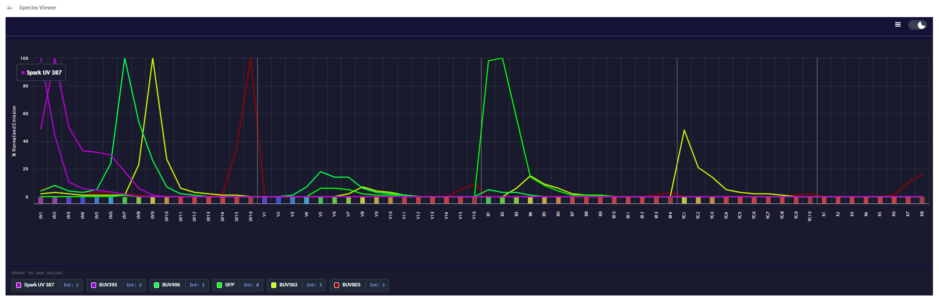Click the Spectra Viewer title text

click(38, 8)
